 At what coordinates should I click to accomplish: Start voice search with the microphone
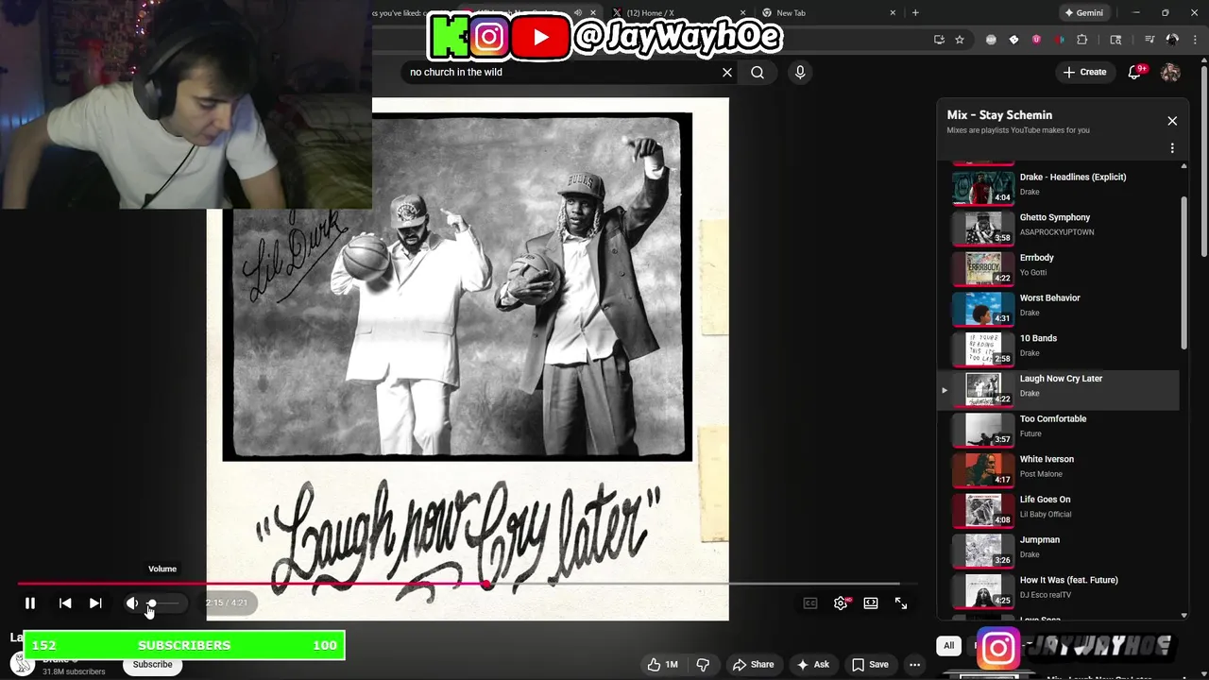click(800, 72)
